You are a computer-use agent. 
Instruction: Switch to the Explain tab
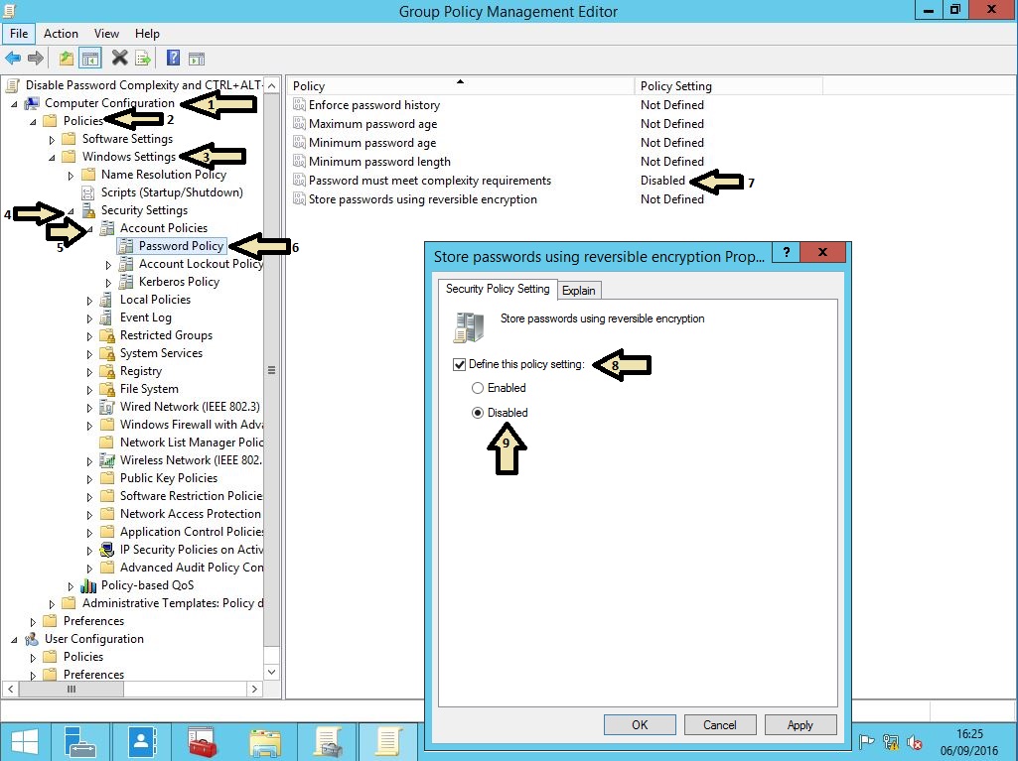click(x=579, y=291)
